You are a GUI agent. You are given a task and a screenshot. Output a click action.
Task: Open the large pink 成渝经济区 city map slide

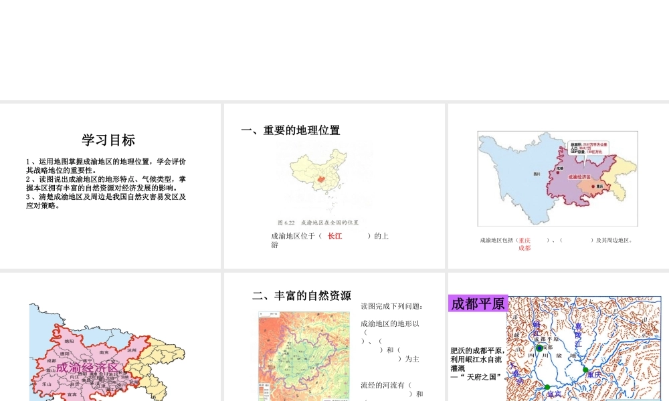(110, 337)
